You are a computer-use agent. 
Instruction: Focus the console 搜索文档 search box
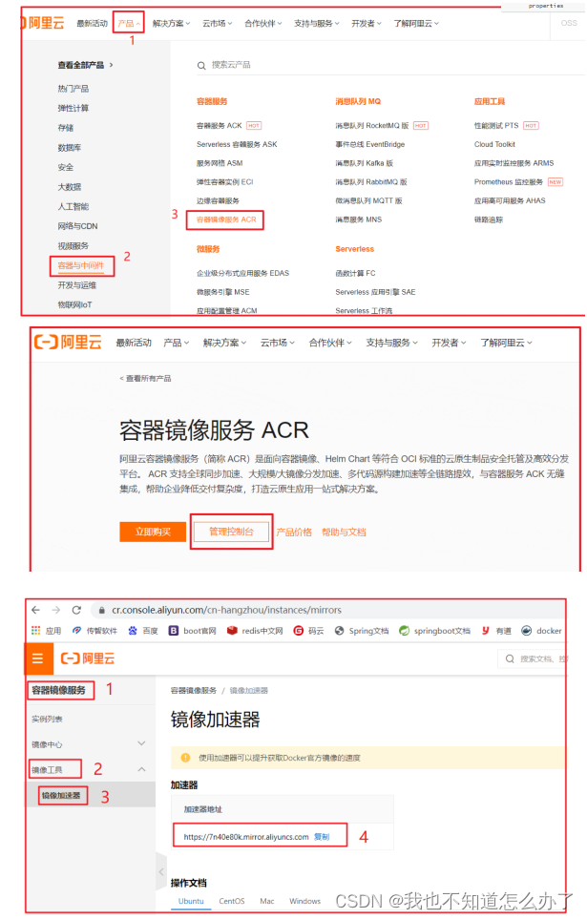[533, 658]
